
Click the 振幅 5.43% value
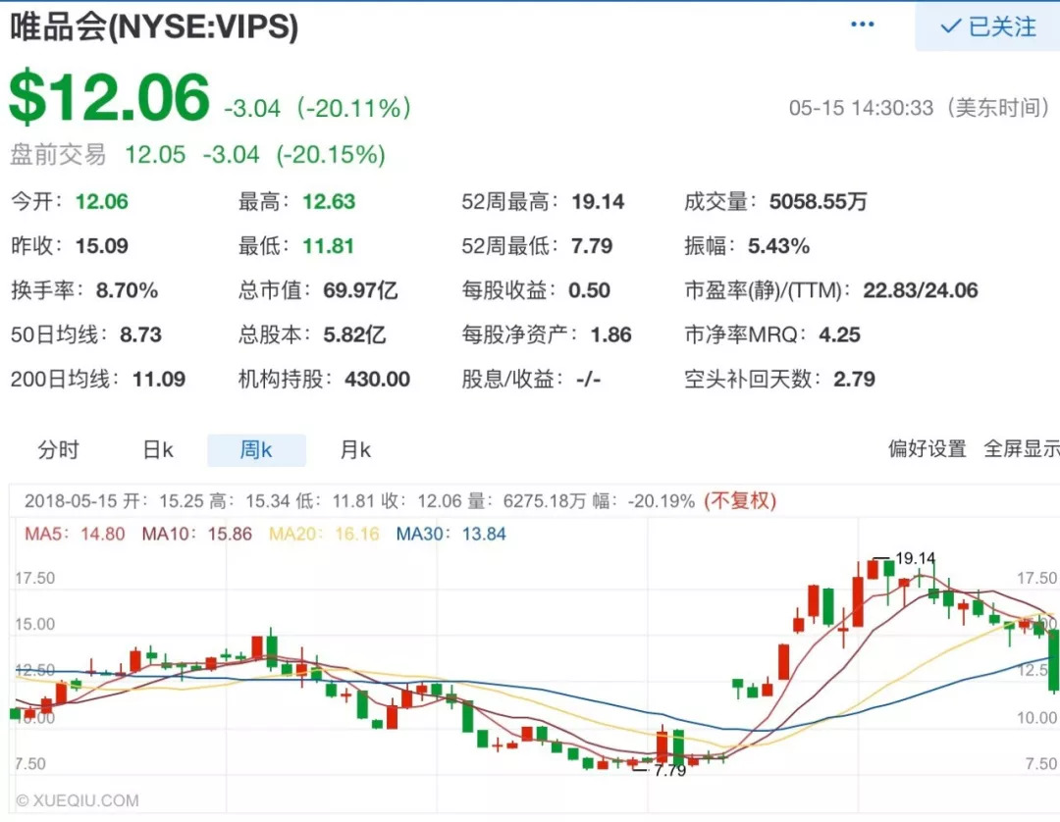click(x=778, y=246)
